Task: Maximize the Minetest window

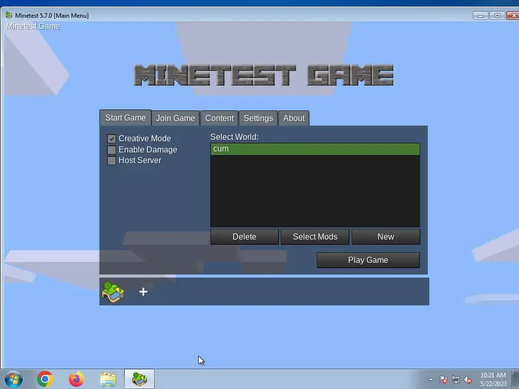Action: pos(497,16)
